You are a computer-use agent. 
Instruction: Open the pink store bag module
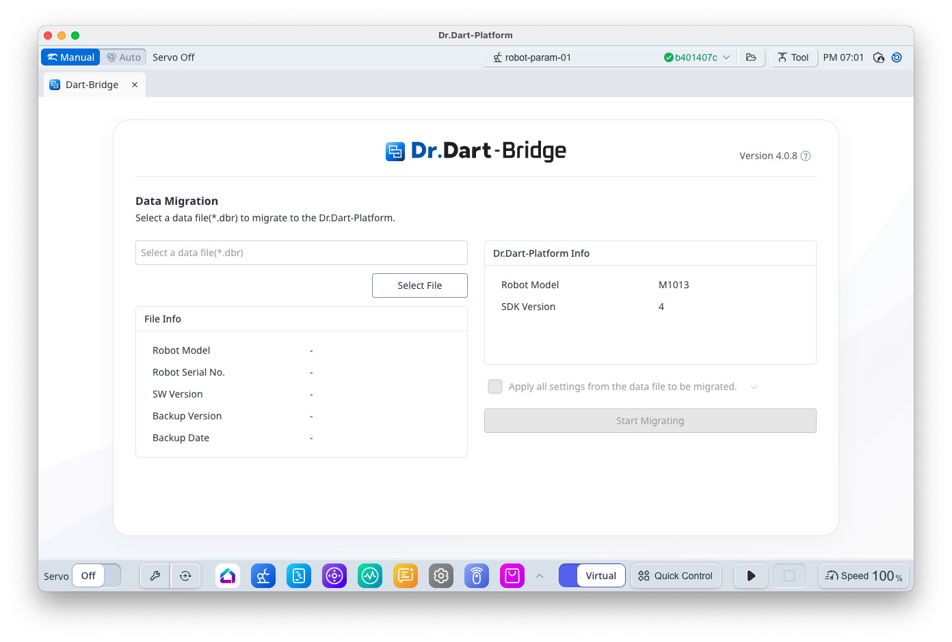(512, 576)
